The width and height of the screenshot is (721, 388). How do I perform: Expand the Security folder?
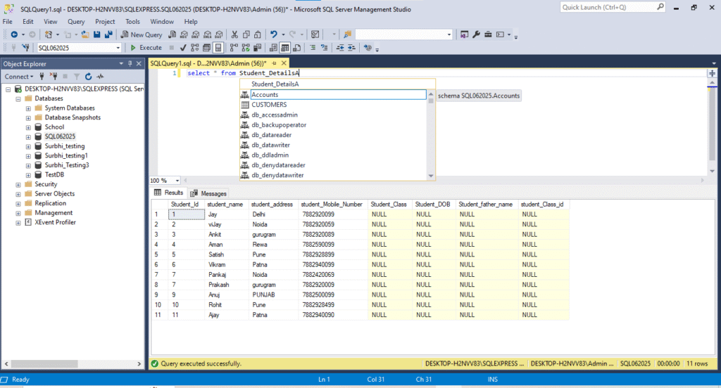[x=18, y=185]
